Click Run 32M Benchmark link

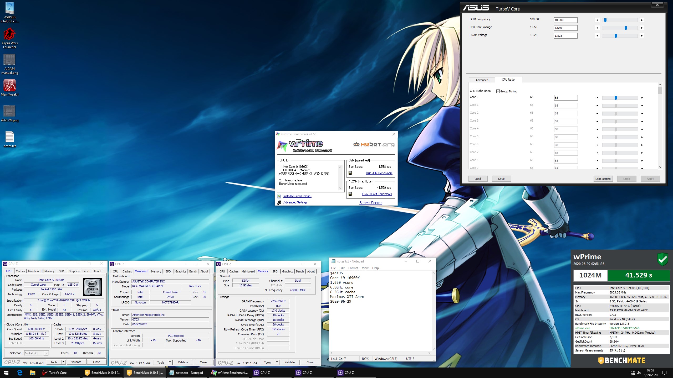(379, 173)
